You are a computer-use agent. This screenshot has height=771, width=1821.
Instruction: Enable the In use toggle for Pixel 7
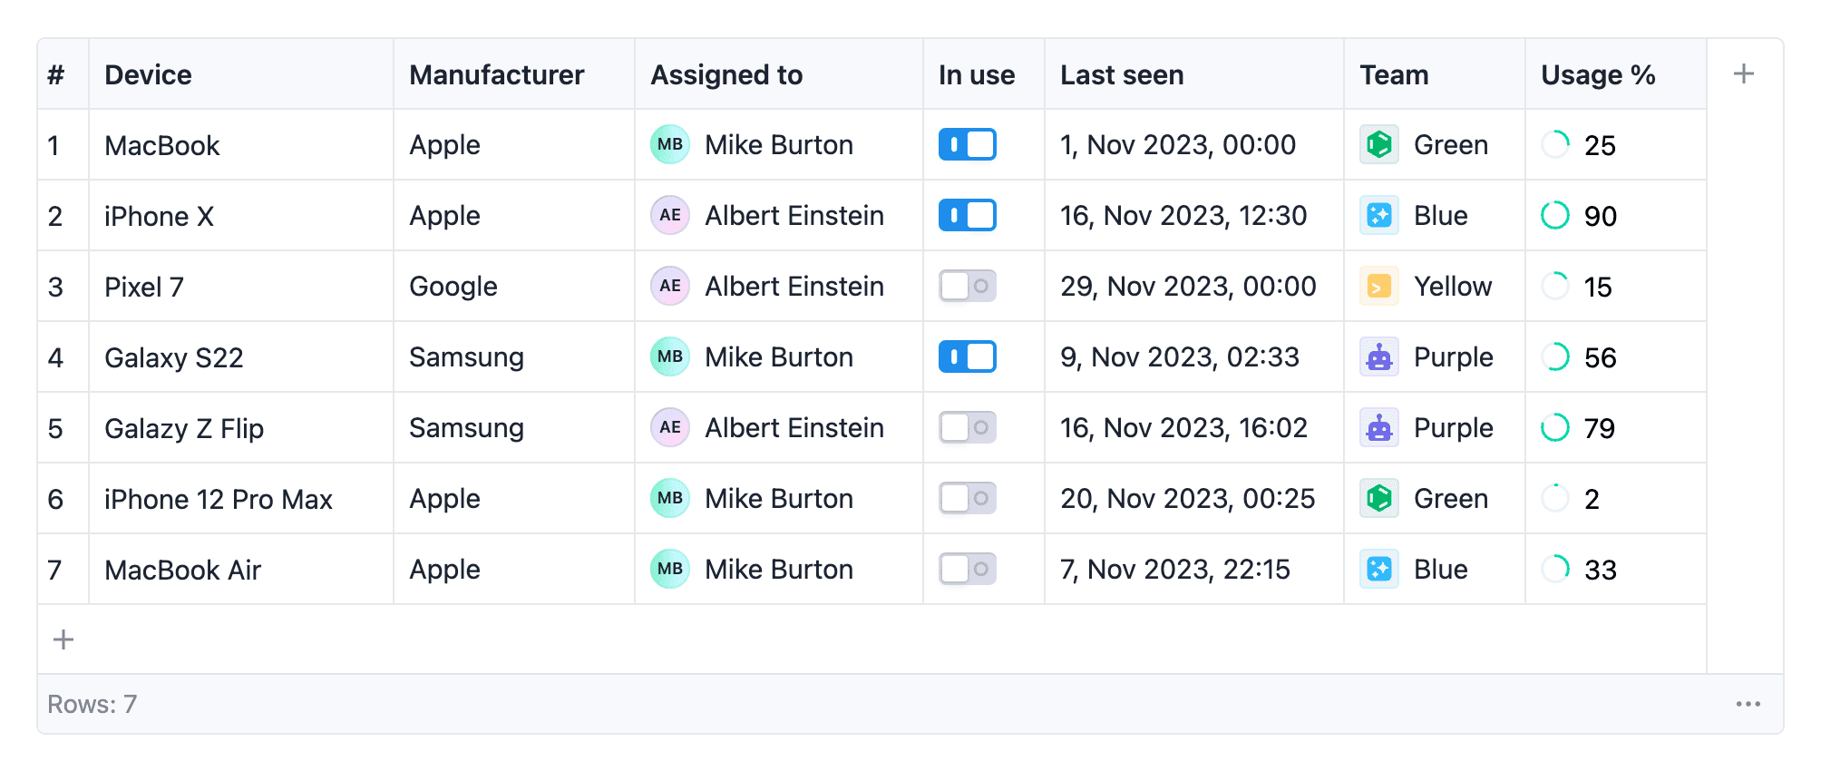click(967, 287)
